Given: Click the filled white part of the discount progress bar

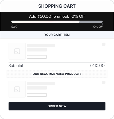Looking at the screenshot, I should [45, 22].
